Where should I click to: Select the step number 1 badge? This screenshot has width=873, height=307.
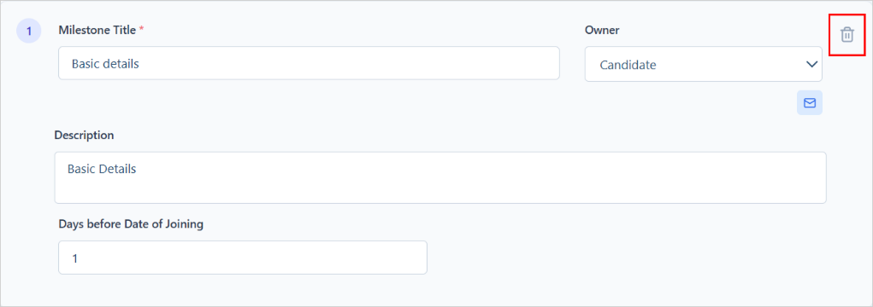click(x=29, y=31)
